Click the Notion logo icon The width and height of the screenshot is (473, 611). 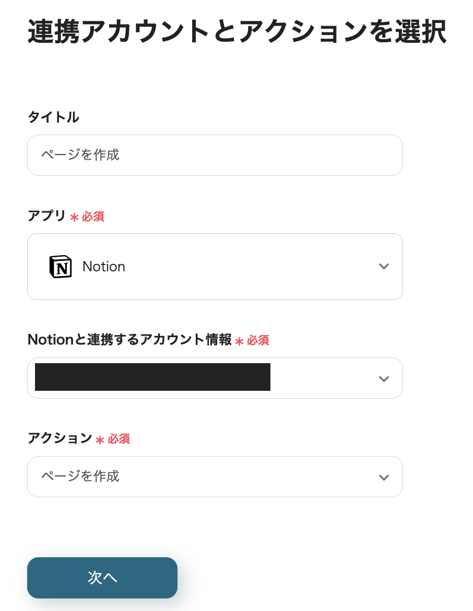tap(60, 267)
